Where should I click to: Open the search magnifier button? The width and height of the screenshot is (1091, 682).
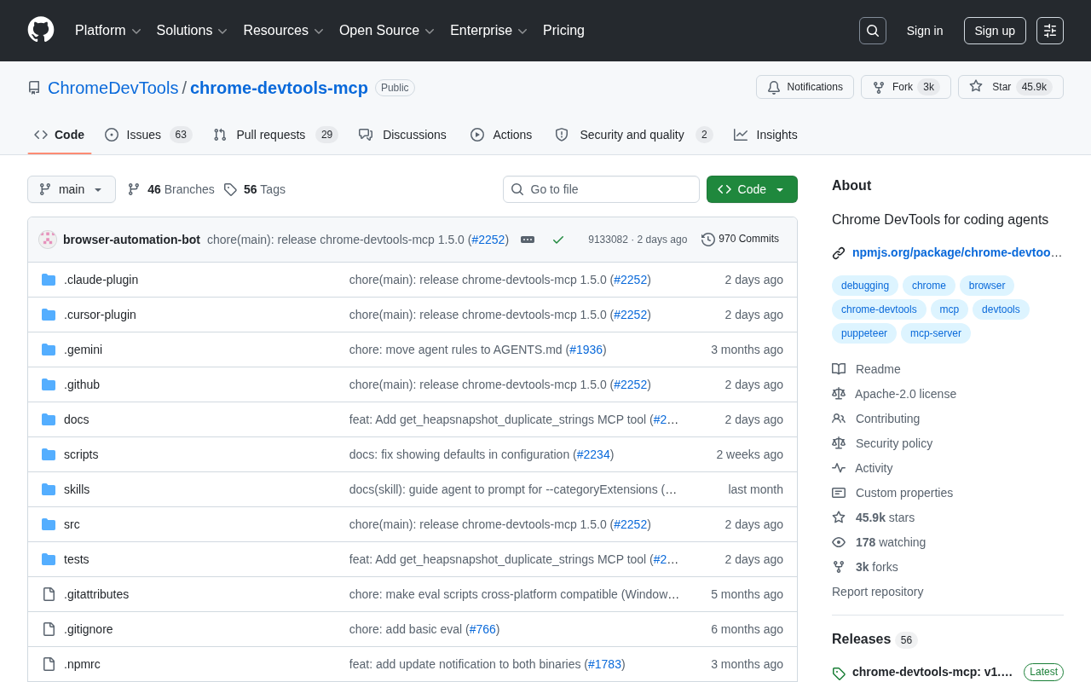[x=873, y=31]
